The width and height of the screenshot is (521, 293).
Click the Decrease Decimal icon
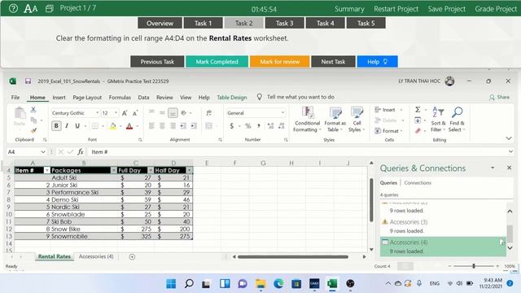282,126
